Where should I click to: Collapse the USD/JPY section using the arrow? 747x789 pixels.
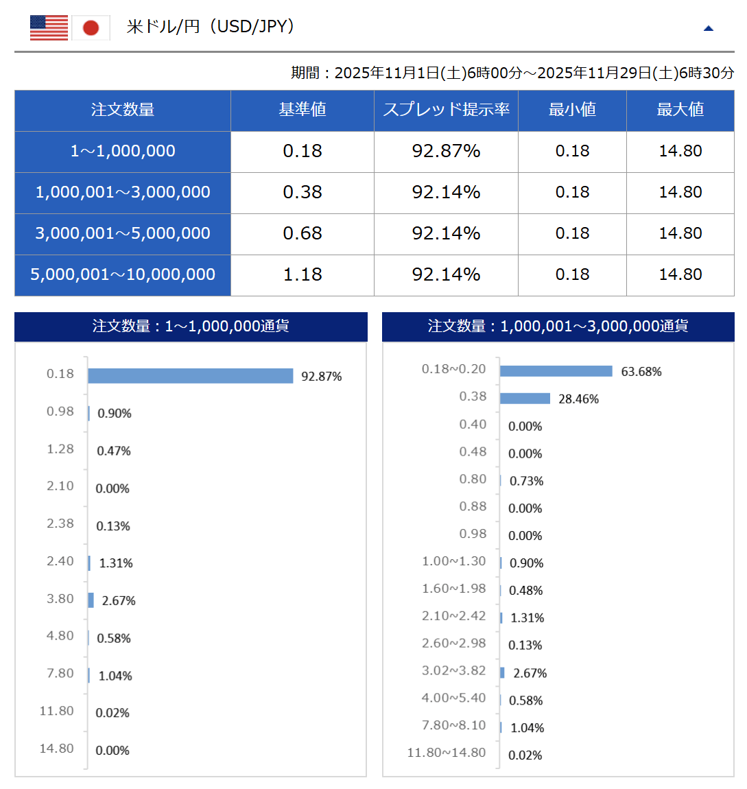(709, 28)
